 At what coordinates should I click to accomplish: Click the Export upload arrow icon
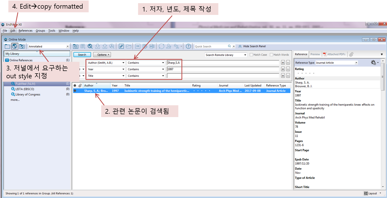pyautogui.click(x=105, y=46)
